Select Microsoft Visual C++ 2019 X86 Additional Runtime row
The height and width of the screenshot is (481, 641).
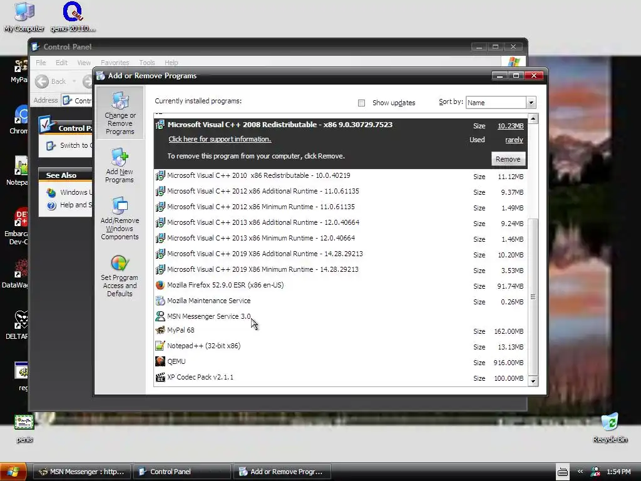coord(341,254)
